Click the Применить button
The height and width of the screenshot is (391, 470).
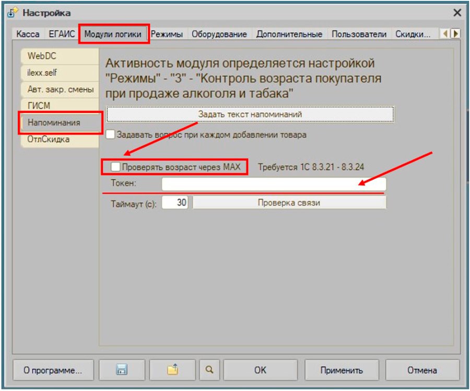(x=342, y=370)
